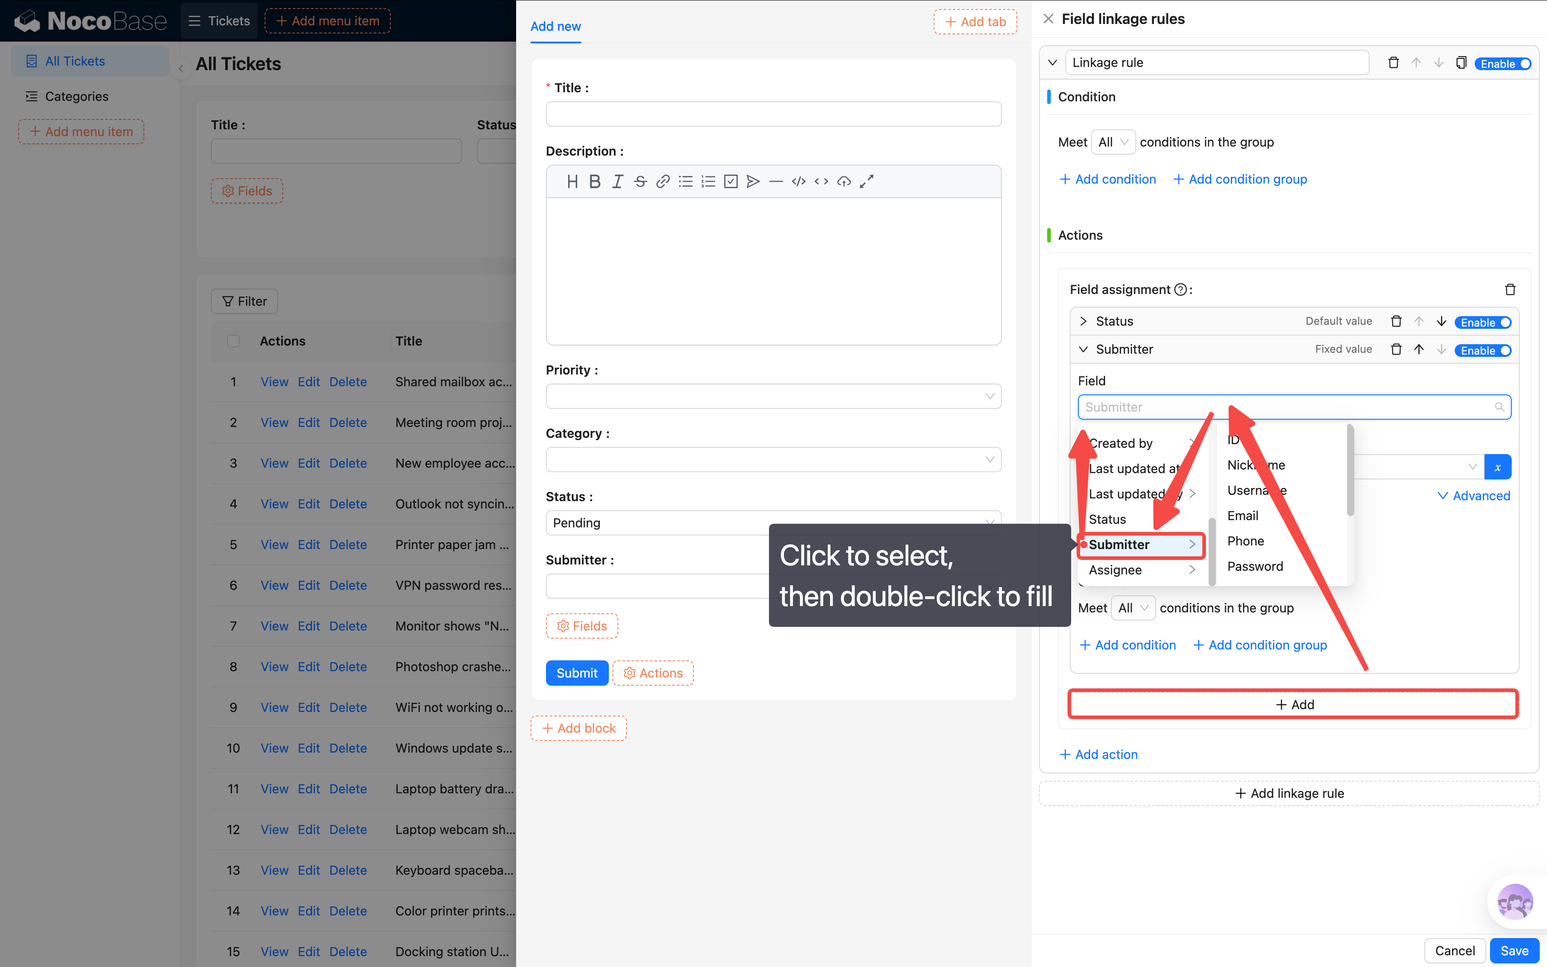Expand the Status field assignment row
Viewport: 1547px width, 967px height.
coord(1083,321)
